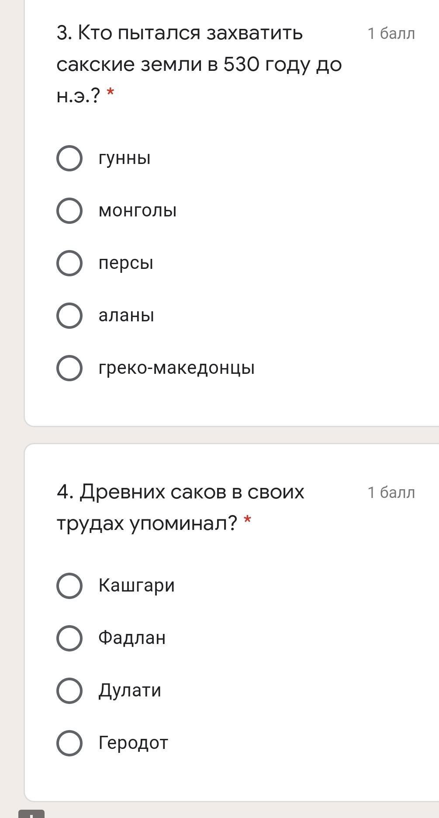Click the 'Кашгари' answer label text
439x818 pixels.
pos(136,585)
